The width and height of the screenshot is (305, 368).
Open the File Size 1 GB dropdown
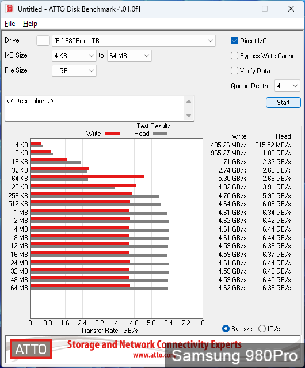74,71
